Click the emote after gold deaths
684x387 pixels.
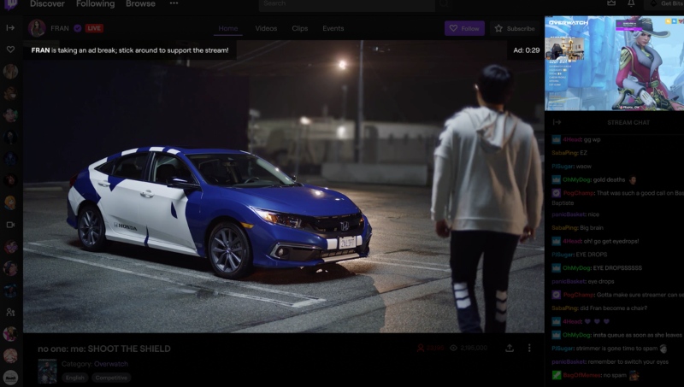[633, 179]
